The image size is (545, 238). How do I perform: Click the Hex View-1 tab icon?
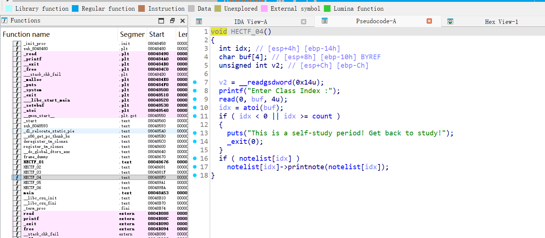tap(450, 21)
